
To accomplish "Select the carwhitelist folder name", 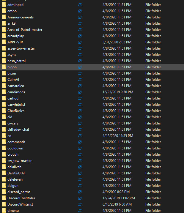I will pyautogui.click(x=16, y=105).
